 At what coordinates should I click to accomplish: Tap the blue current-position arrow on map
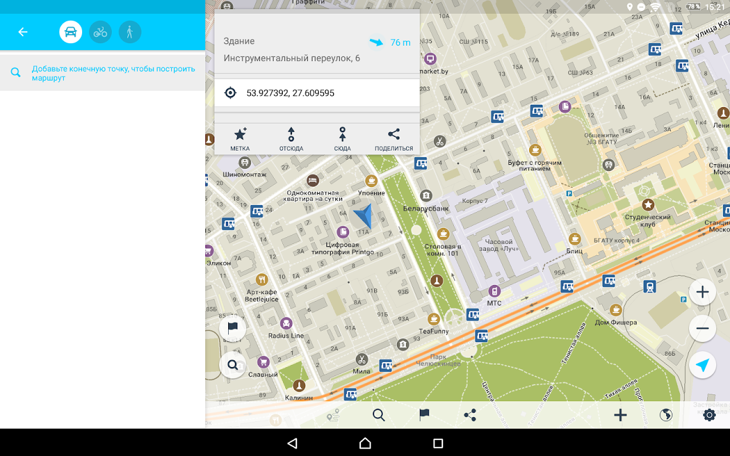pos(363,215)
